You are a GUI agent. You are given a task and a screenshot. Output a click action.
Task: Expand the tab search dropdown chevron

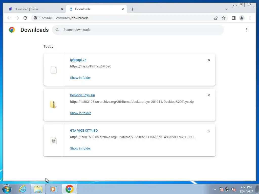click(x=226, y=9)
